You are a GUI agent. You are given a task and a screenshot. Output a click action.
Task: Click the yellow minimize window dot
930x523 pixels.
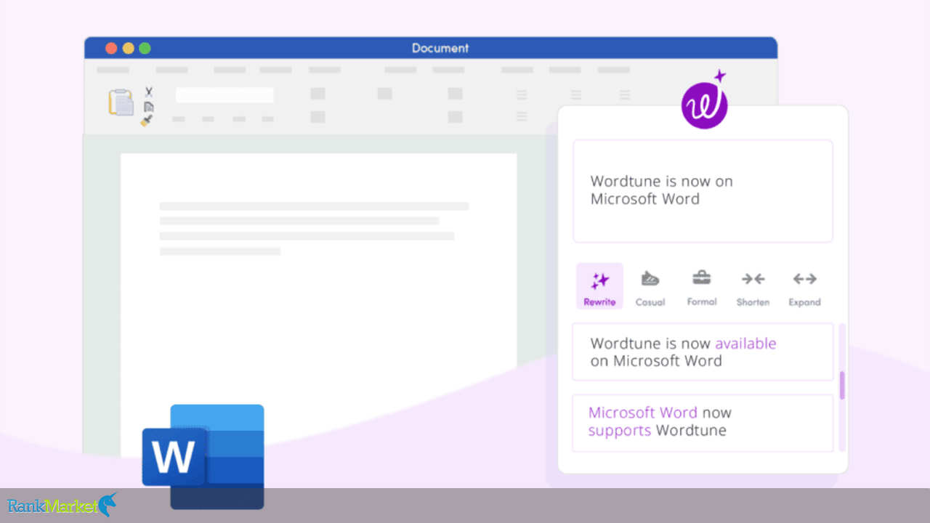[x=128, y=49]
